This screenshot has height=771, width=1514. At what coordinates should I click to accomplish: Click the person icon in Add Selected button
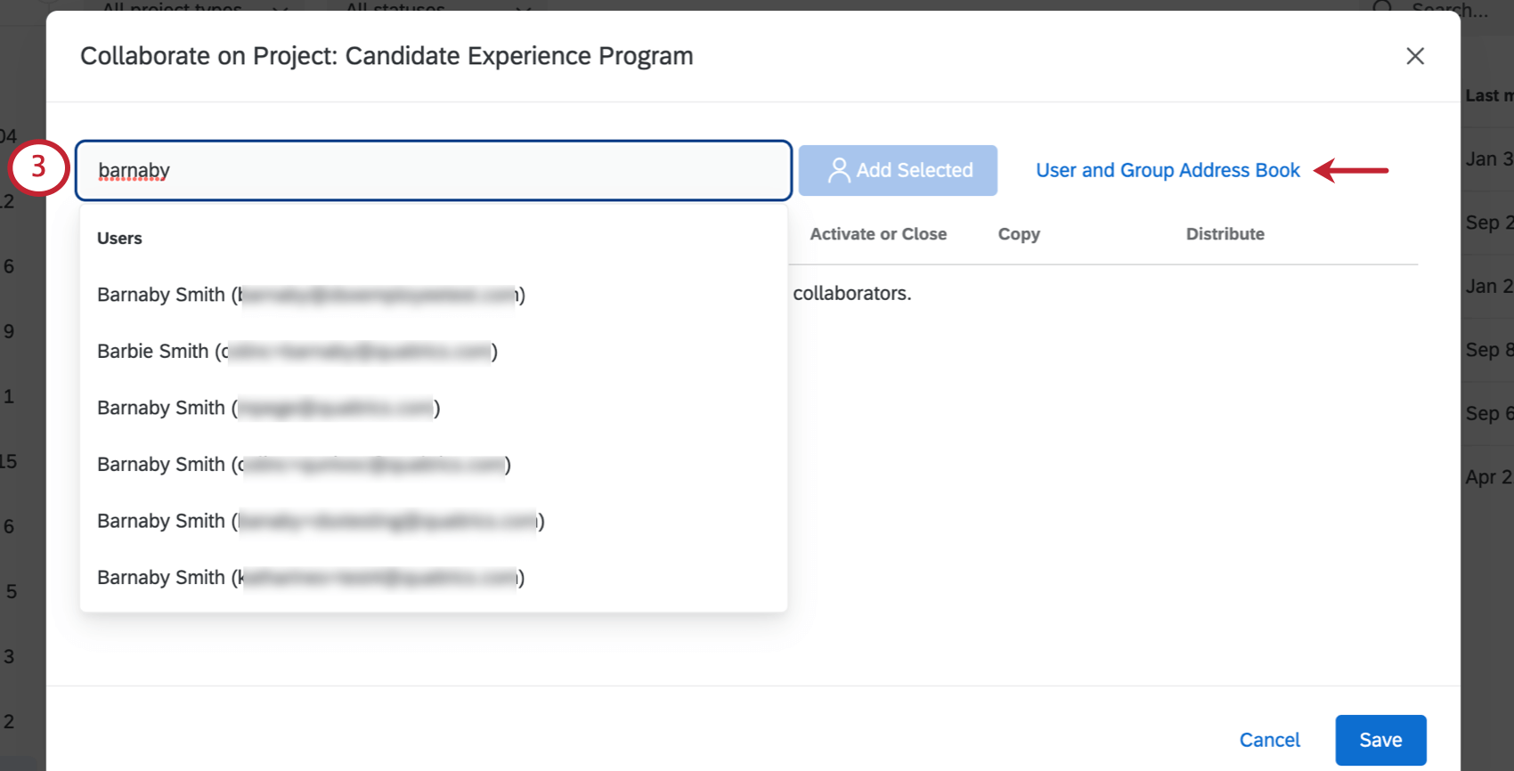[838, 169]
